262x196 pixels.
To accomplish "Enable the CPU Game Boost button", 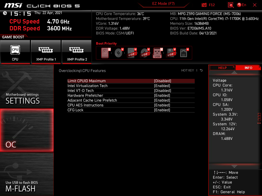I will click(x=15, y=52).
